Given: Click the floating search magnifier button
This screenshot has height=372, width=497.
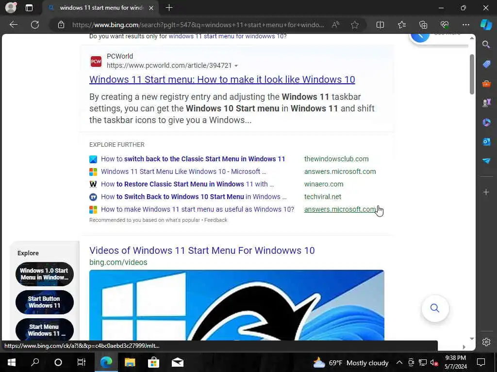Looking at the screenshot, I should (435, 308).
